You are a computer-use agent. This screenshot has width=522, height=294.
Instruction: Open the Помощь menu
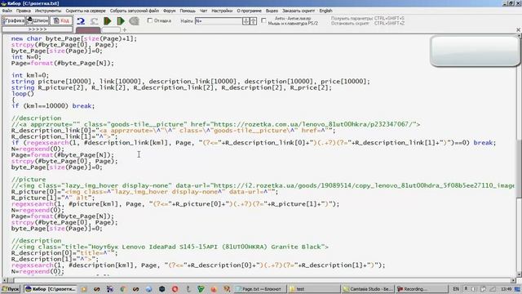click(188, 11)
